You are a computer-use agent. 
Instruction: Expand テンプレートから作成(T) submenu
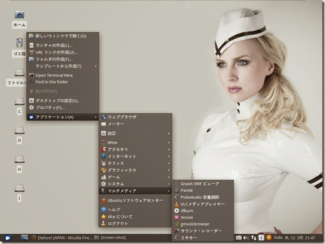[x=63, y=66]
